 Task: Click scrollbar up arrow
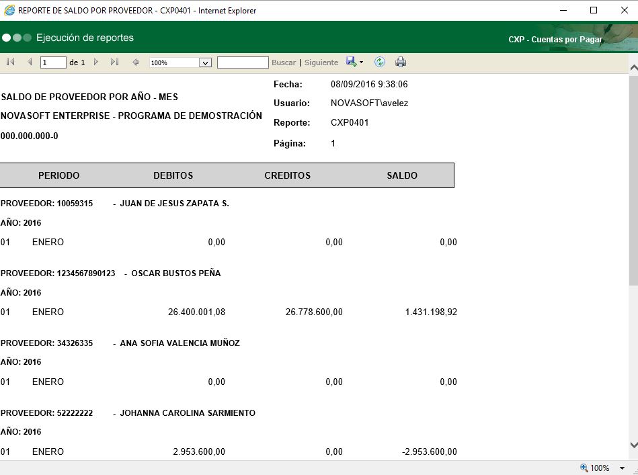click(633, 68)
